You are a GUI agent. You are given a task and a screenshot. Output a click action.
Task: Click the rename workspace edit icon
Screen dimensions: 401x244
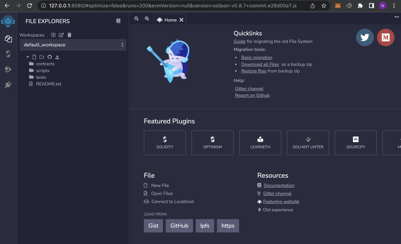coord(61,35)
